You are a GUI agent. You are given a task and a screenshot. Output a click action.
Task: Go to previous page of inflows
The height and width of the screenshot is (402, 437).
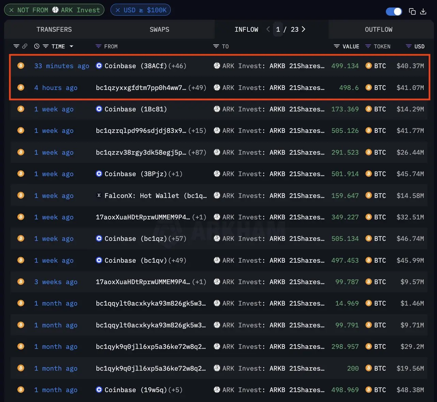pyautogui.click(x=268, y=29)
